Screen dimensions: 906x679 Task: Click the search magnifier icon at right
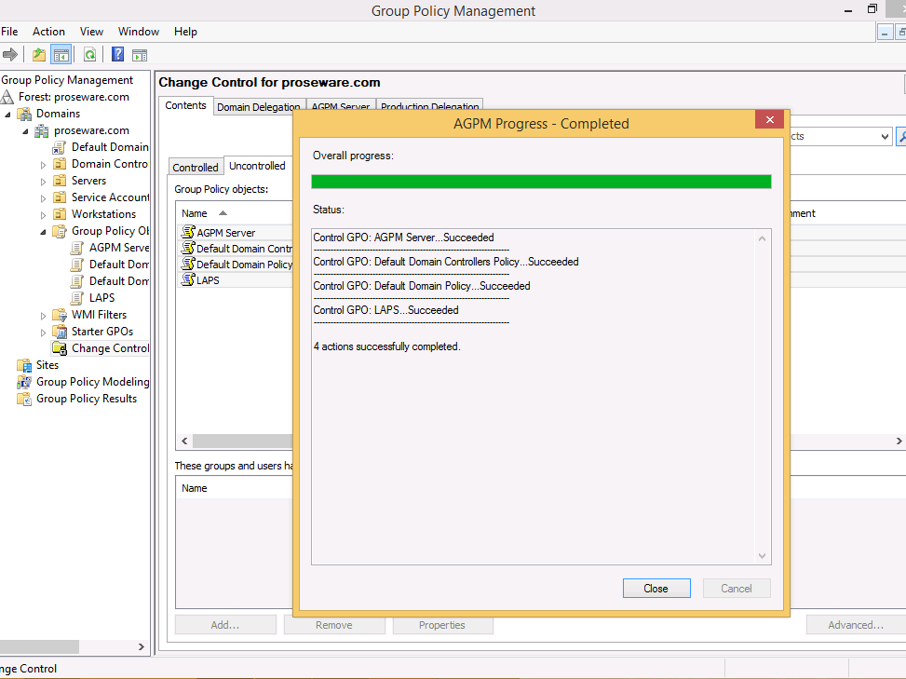[900, 137]
